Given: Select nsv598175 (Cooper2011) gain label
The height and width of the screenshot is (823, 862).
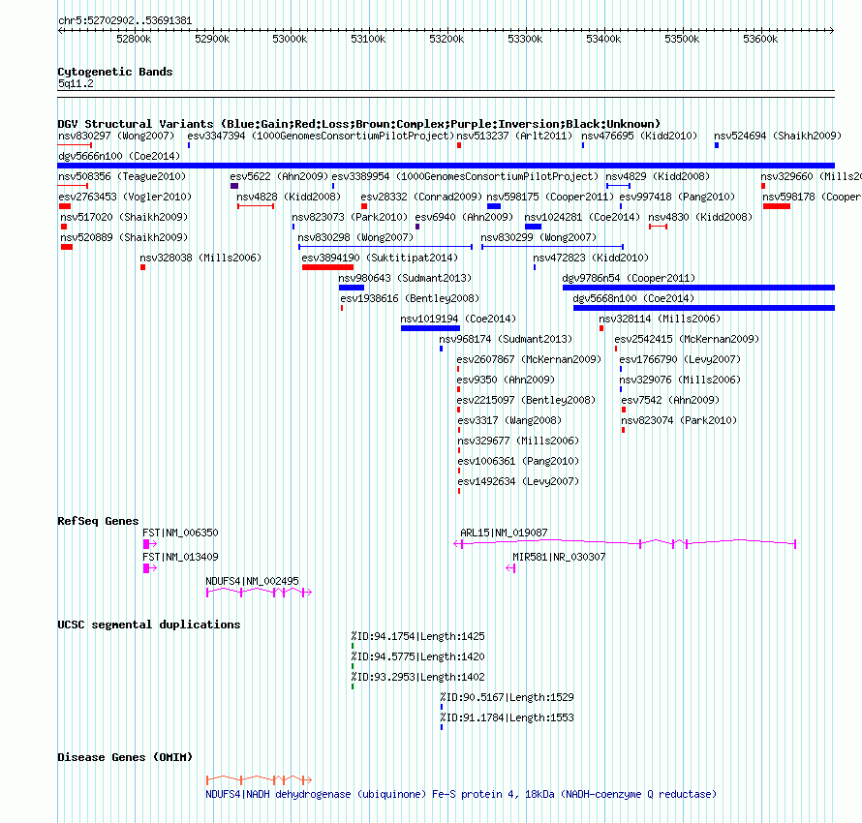Looking at the screenshot, I should pos(550,197).
